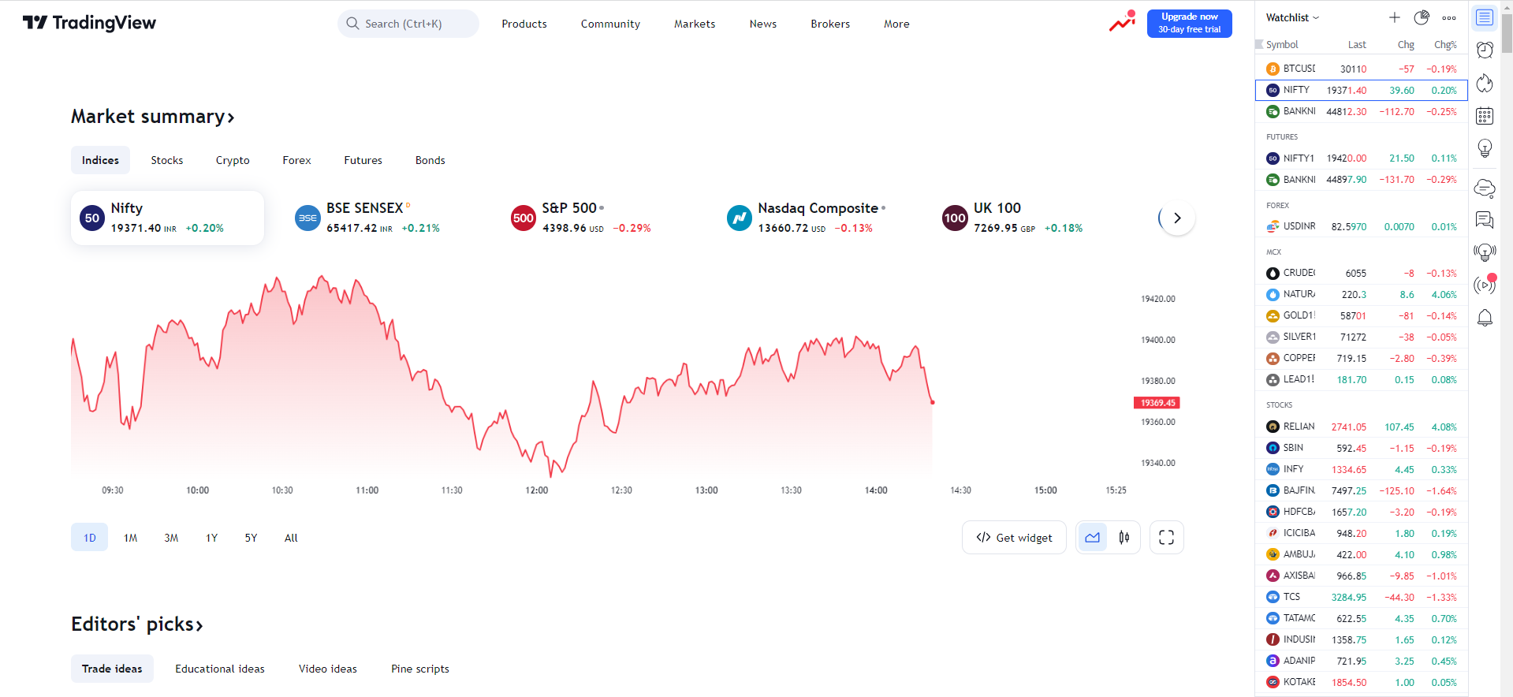Open public chats cloud icon

[1485, 188]
